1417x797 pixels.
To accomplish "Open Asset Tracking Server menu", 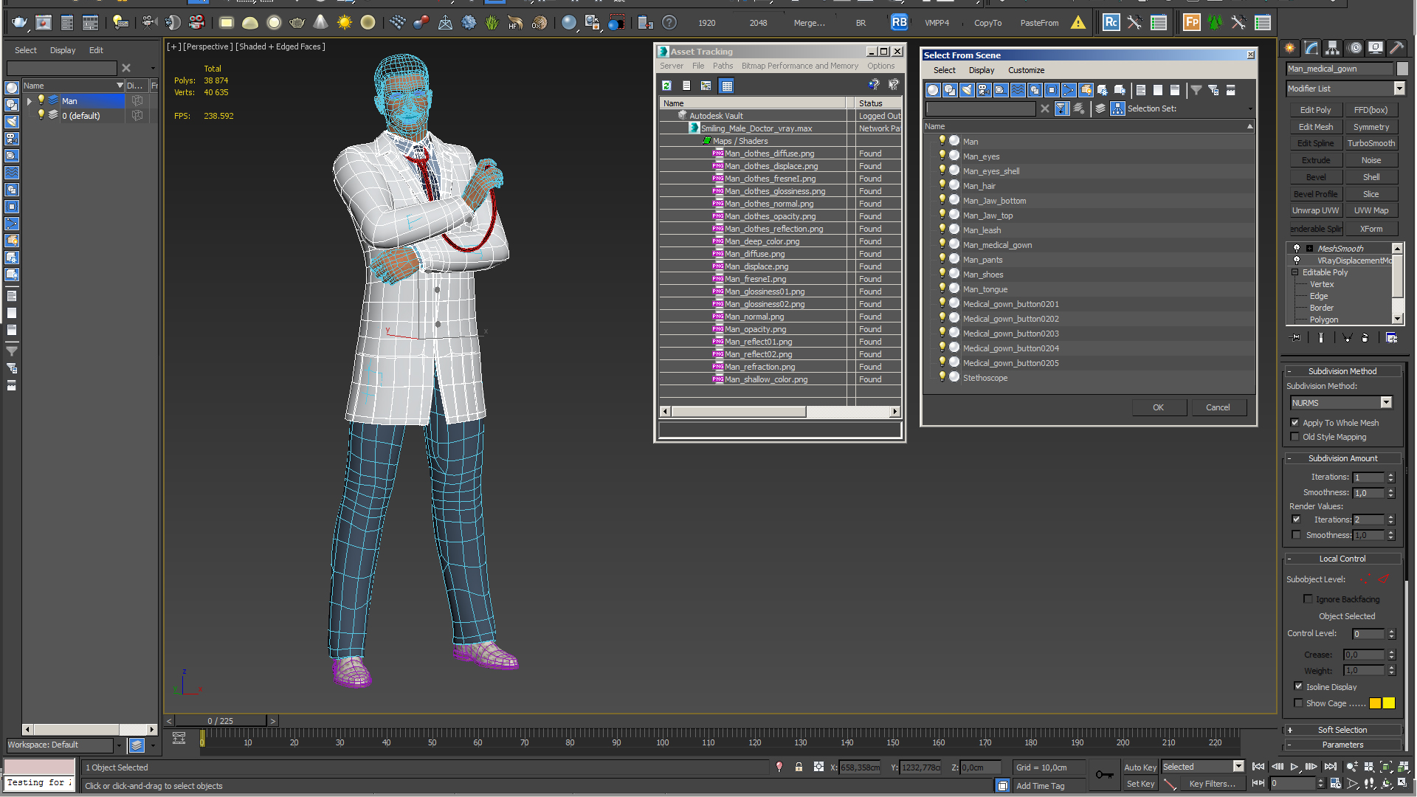I will pos(672,66).
